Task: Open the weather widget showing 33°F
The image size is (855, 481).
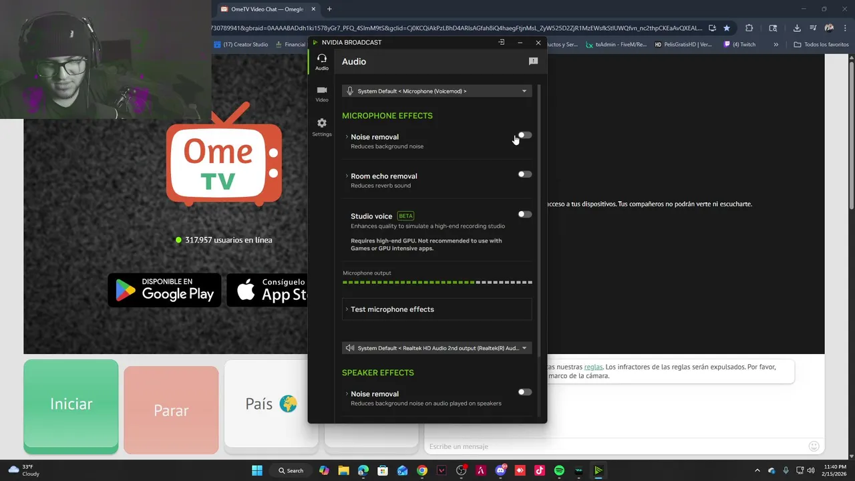Action: point(24,470)
